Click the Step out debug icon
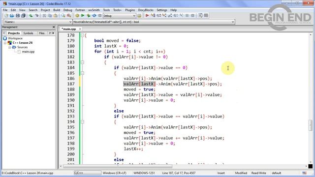This screenshot has width=315, height=177. coord(170,15)
